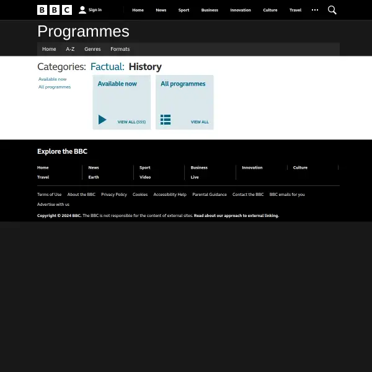This screenshot has width=372, height=372.
Task: Open Cookies link
Action: coord(140,194)
